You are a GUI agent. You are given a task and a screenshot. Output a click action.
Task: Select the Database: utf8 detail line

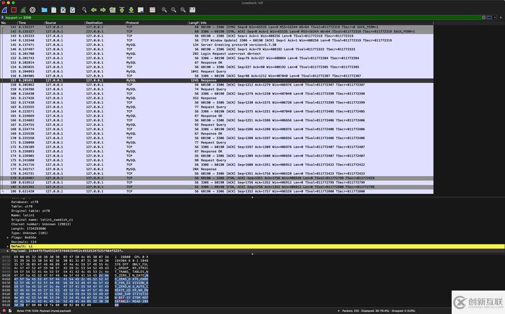[25, 202]
